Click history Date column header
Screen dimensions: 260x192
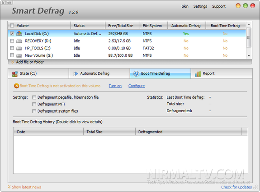(x=48, y=132)
